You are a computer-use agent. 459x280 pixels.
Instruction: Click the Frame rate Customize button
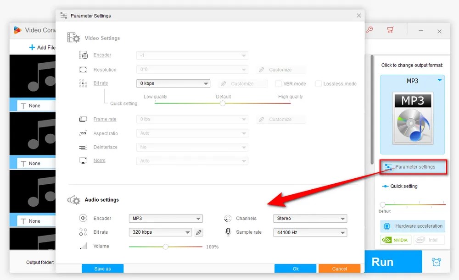(x=281, y=119)
